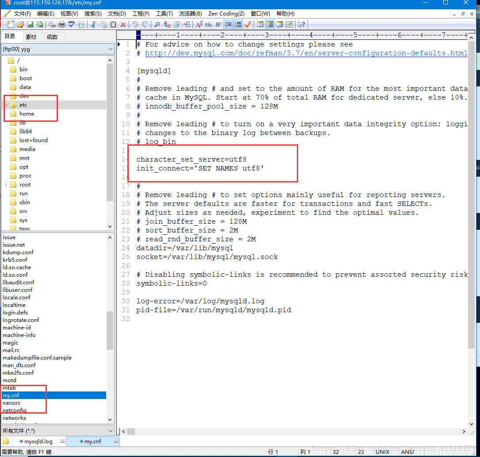Open the 搜索(S) menu
480x457 pixels.
point(93,14)
